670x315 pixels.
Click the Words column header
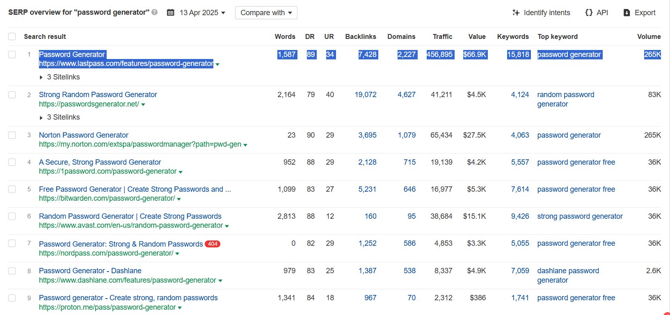[285, 36]
